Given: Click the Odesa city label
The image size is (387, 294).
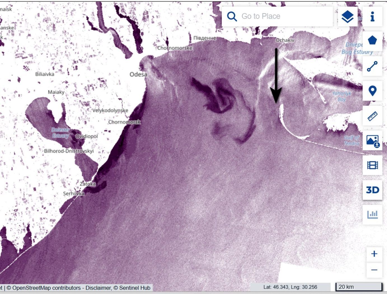Looking at the screenshot, I should (138, 74).
